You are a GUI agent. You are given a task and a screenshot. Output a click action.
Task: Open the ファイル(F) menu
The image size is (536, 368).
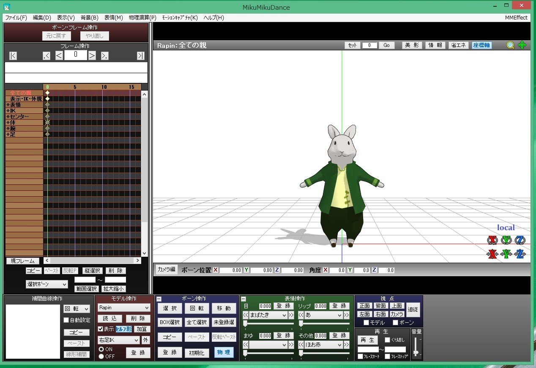(16, 18)
